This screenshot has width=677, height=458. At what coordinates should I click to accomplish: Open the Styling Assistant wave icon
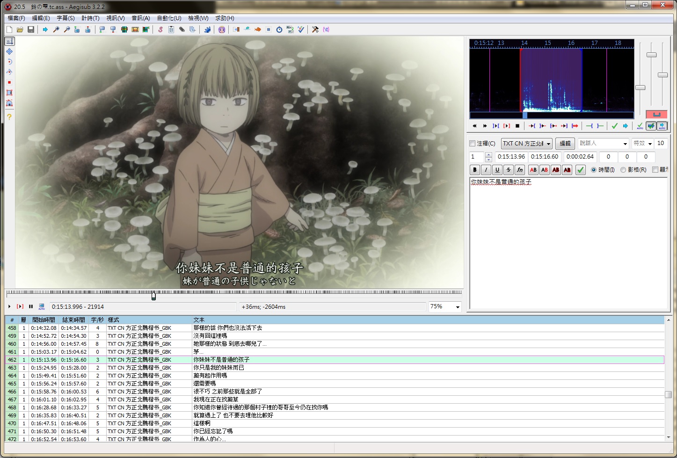[247, 29]
